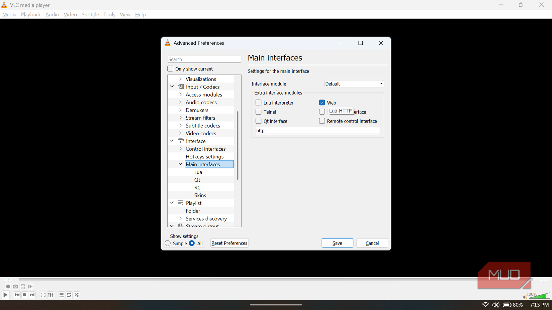Click the playback seek bar
This screenshot has width=552, height=310.
[x=276, y=279]
